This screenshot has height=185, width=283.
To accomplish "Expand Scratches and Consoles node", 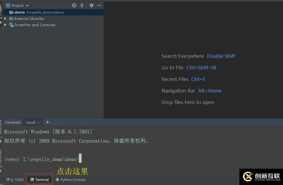I will click(5, 25).
